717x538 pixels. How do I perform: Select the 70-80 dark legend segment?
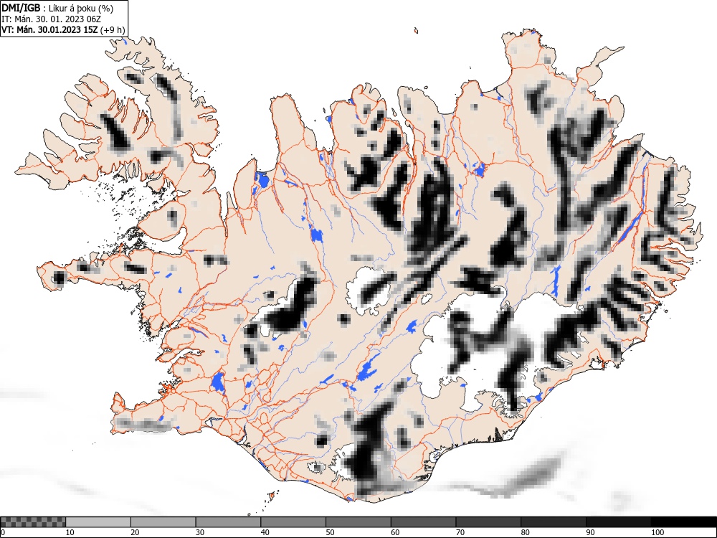tap(488, 522)
